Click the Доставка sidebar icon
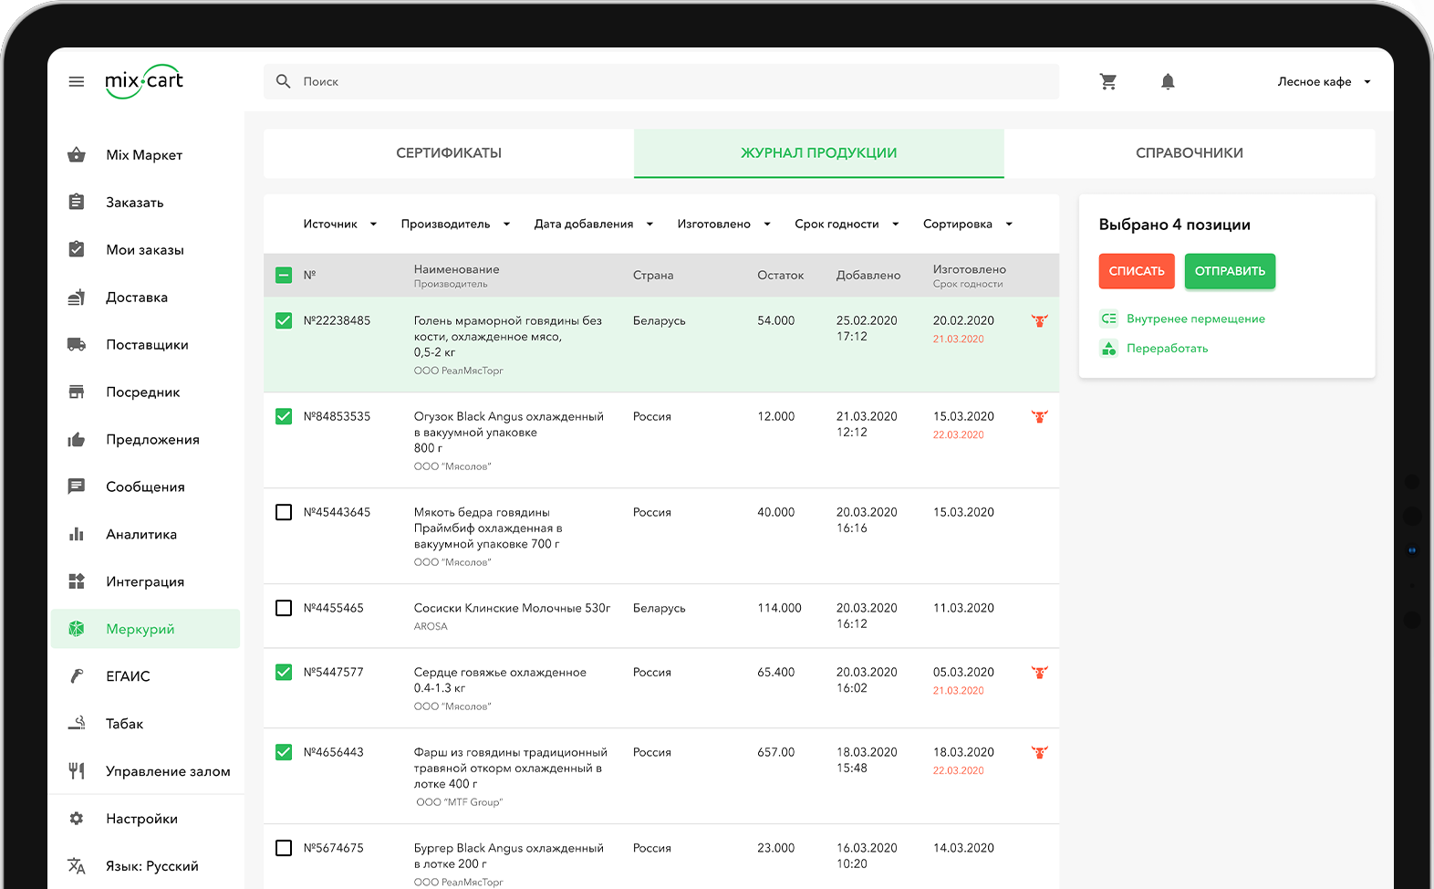1434x889 pixels. tap(77, 297)
